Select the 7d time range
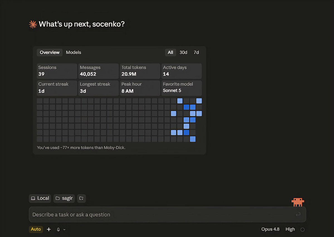This screenshot has height=237, width=334. click(x=196, y=52)
